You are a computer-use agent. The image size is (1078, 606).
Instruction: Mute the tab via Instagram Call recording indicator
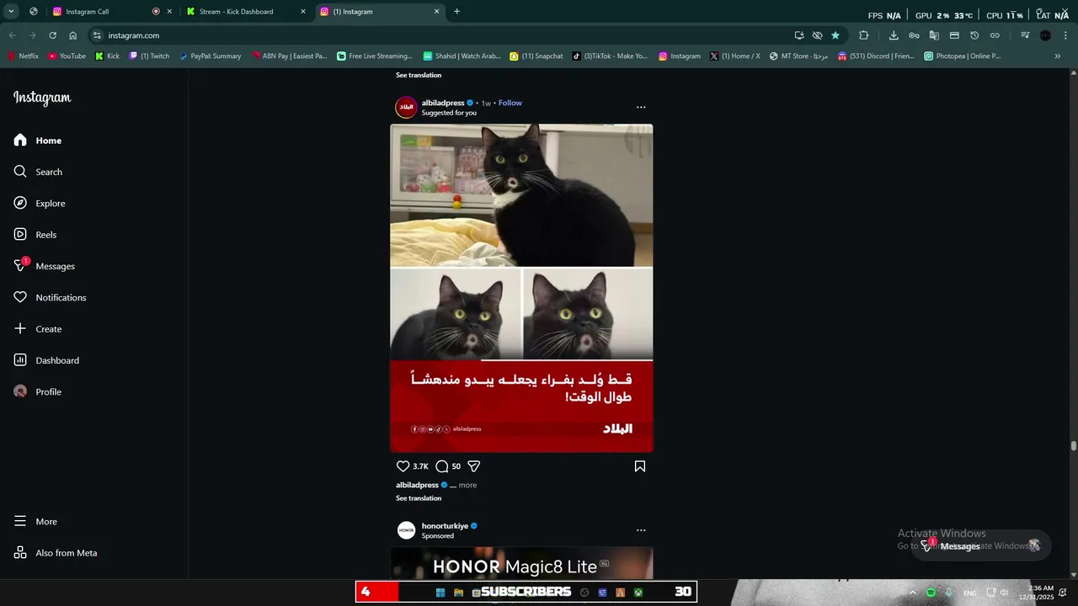tap(156, 12)
